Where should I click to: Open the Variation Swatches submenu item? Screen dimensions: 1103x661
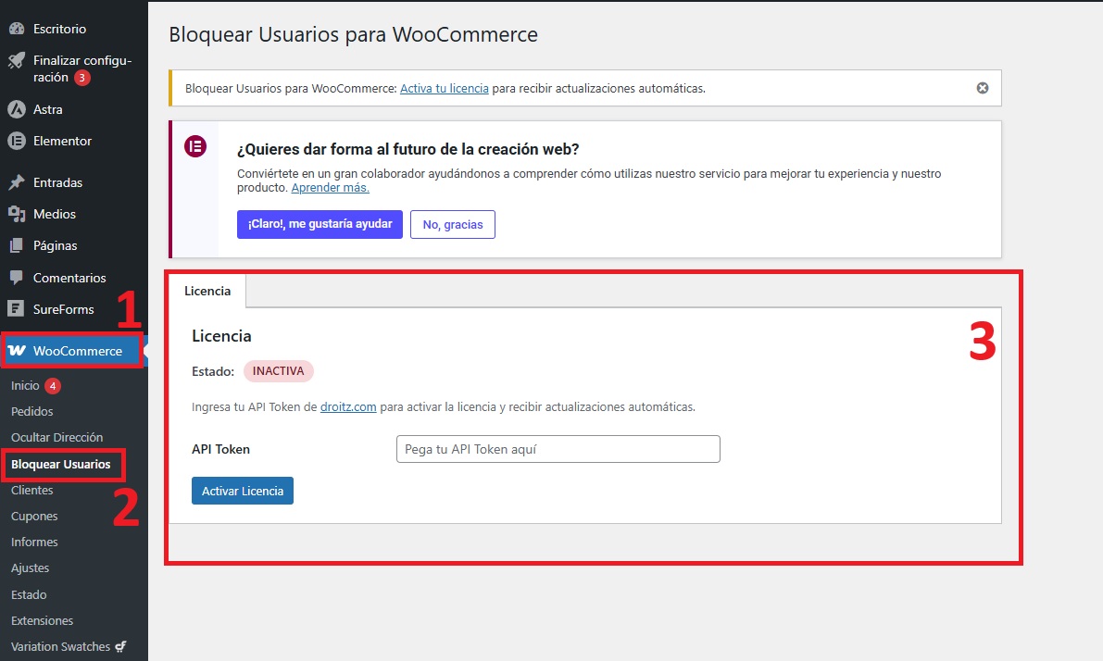(x=60, y=646)
